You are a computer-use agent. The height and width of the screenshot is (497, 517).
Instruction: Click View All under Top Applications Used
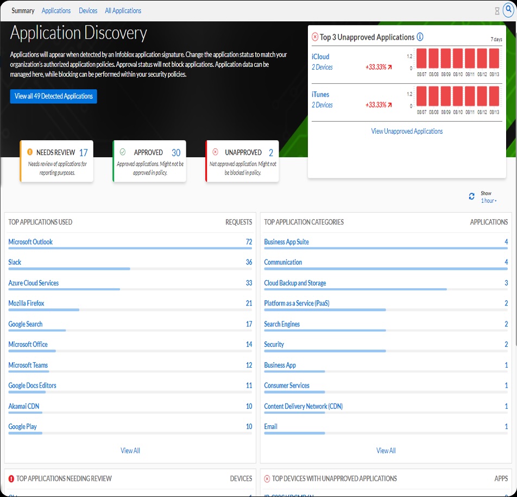tap(130, 450)
